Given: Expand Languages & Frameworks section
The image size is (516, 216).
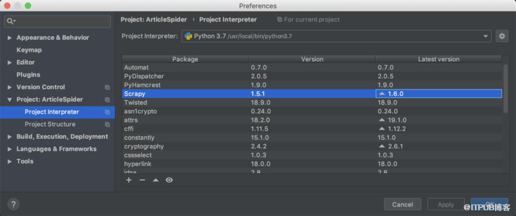Looking at the screenshot, I should (10, 149).
